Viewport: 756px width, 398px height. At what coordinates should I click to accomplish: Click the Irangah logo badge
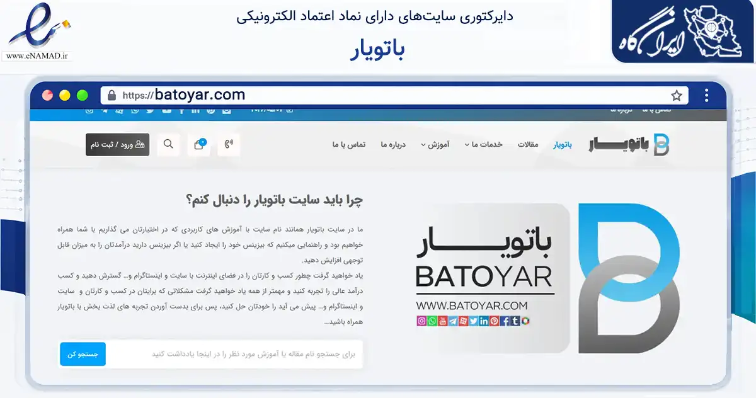tap(683, 31)
